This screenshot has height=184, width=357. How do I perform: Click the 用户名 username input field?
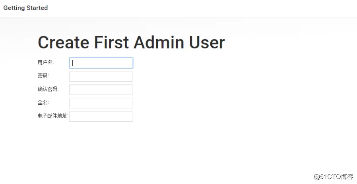(101, 63)
